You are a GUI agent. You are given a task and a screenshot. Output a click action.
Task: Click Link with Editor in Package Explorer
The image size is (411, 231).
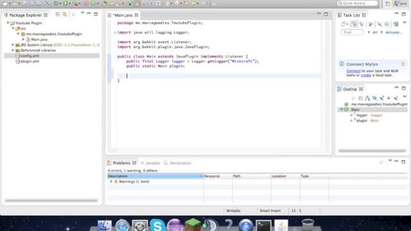coord(64,14)
